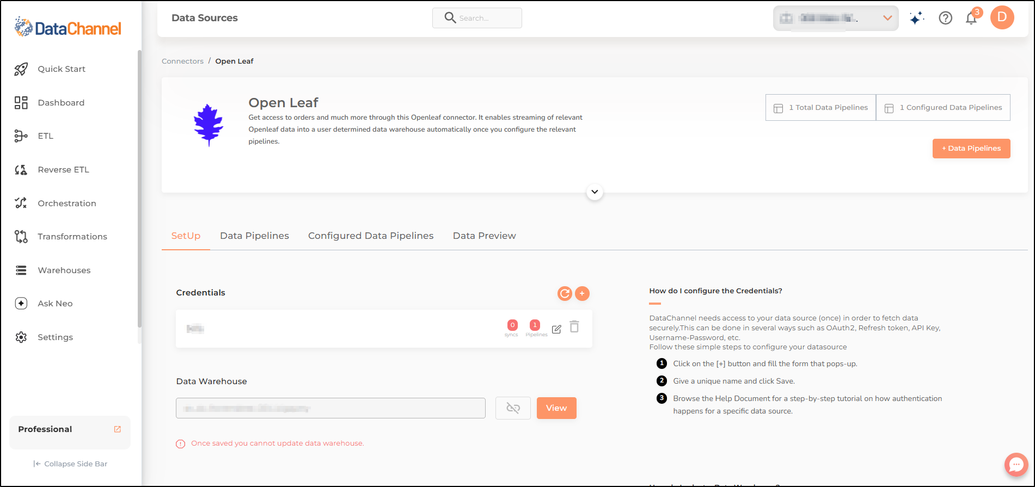
Task: Select the Reverse ETL icon
Action: [x=21, y=170]
